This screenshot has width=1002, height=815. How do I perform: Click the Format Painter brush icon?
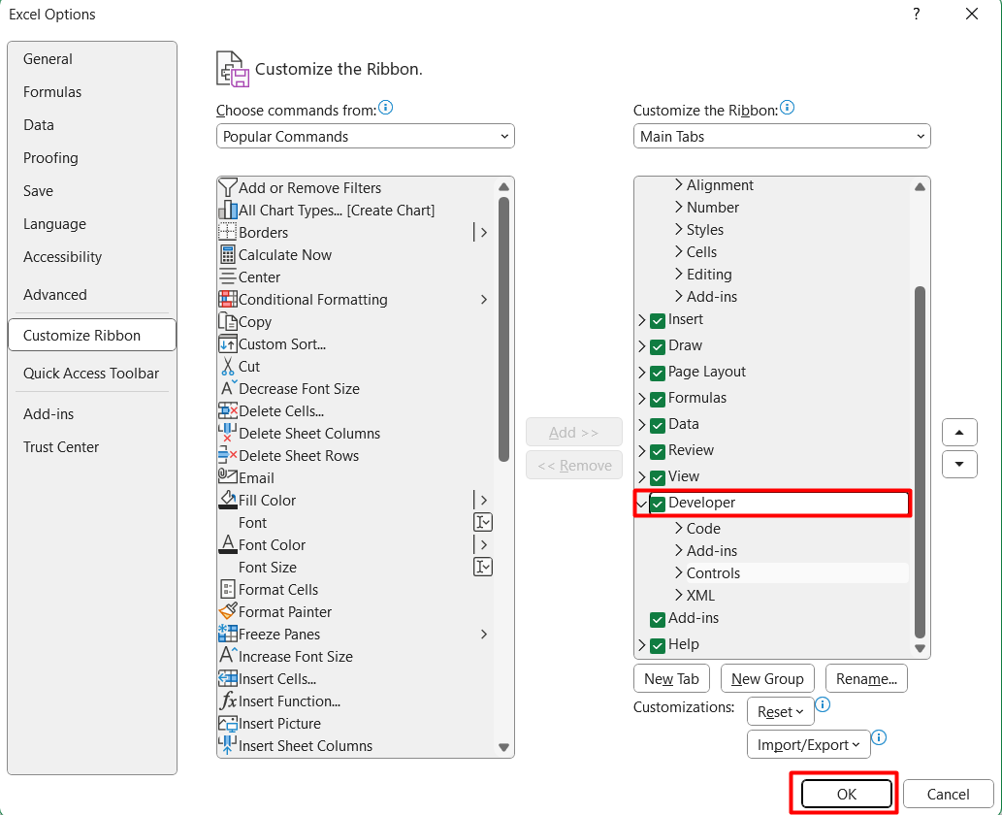pos(228,612)
